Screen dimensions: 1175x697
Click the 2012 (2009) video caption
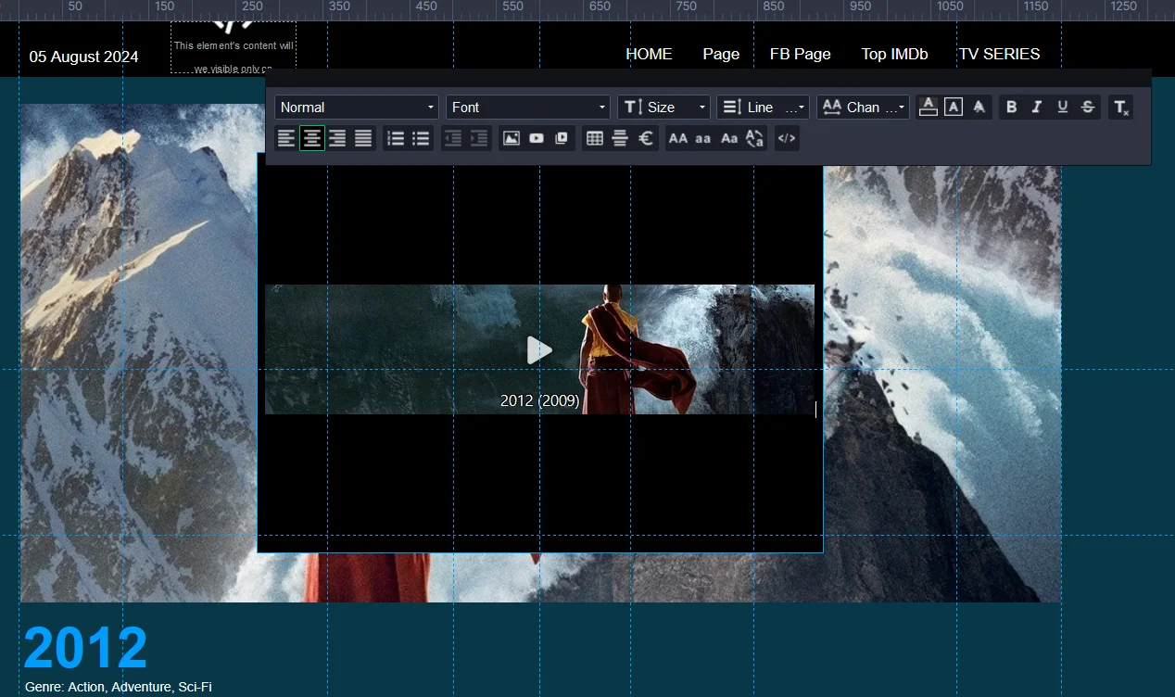(x=540, y=401)
